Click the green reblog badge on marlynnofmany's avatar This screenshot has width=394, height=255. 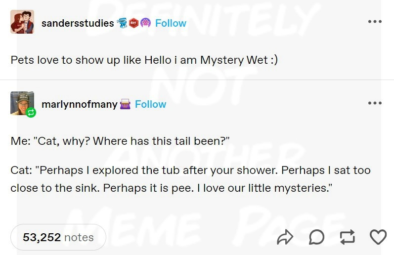(x=31, y=113)
